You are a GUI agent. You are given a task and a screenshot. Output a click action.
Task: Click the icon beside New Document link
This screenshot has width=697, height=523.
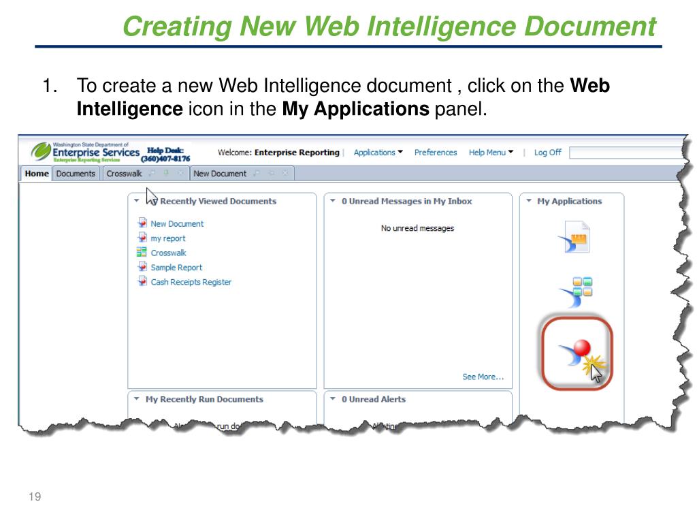pos(142,223)
